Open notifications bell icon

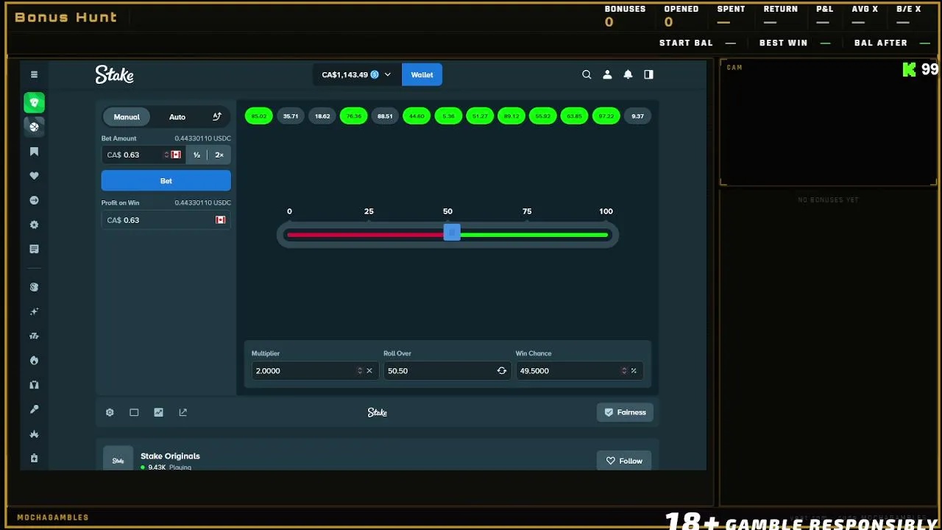628,74
